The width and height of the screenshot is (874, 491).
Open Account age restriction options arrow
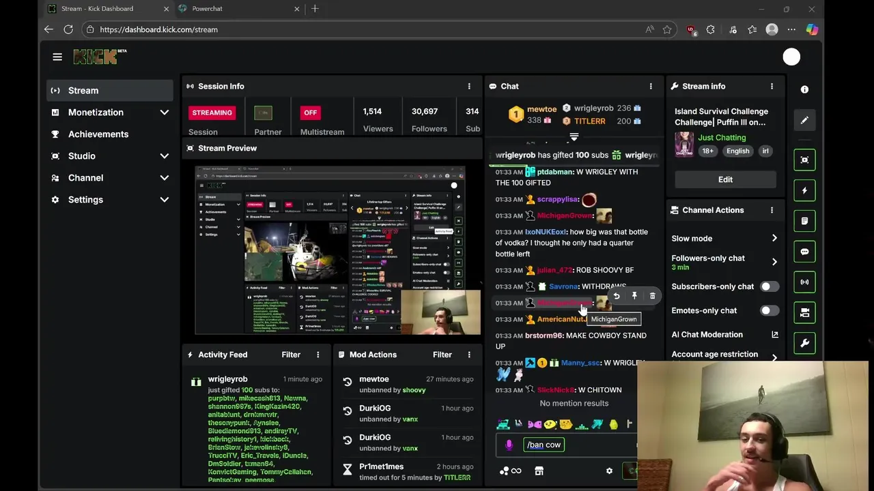(774, 357)
